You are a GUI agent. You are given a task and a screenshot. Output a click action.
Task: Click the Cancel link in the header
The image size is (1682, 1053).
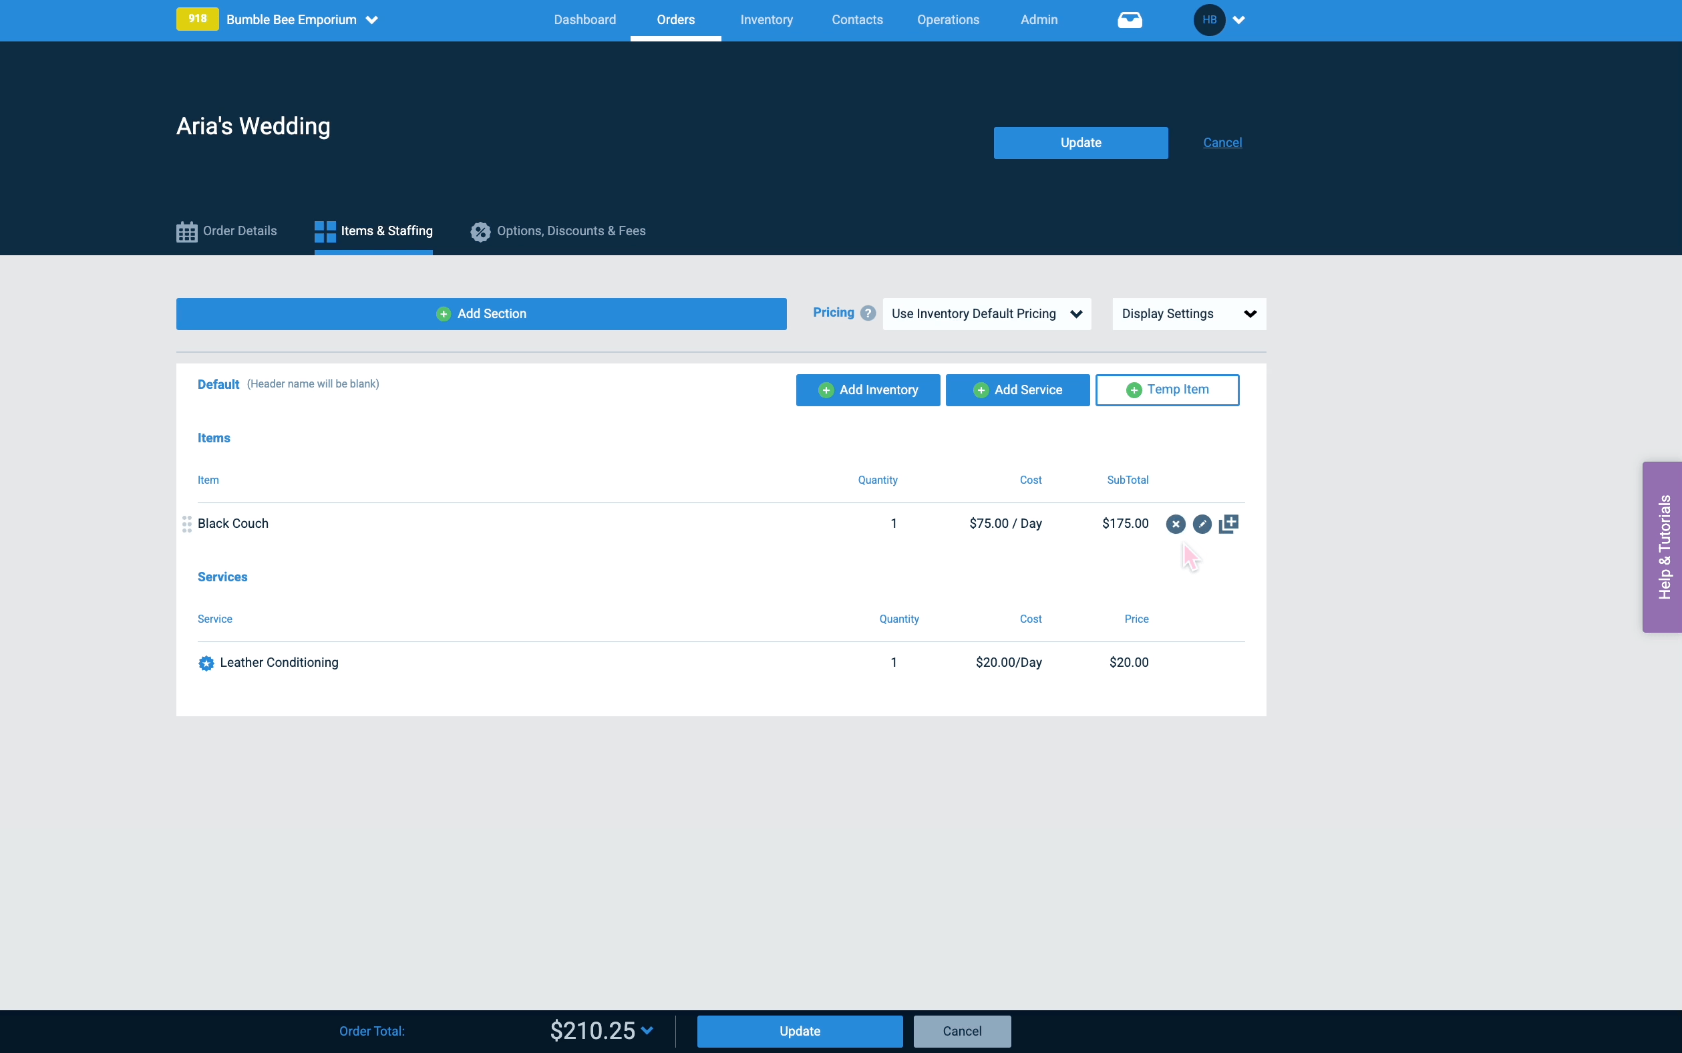point(1222,143)
